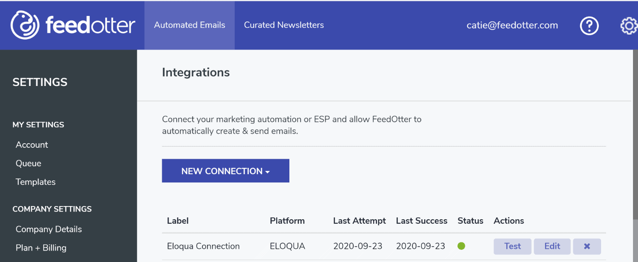
Task: Click the catie@feedotter.com account email
Action: 512,25
